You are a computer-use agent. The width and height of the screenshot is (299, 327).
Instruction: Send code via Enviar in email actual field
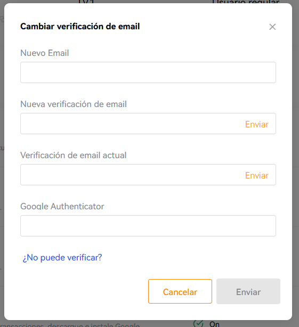coord(257,175)
